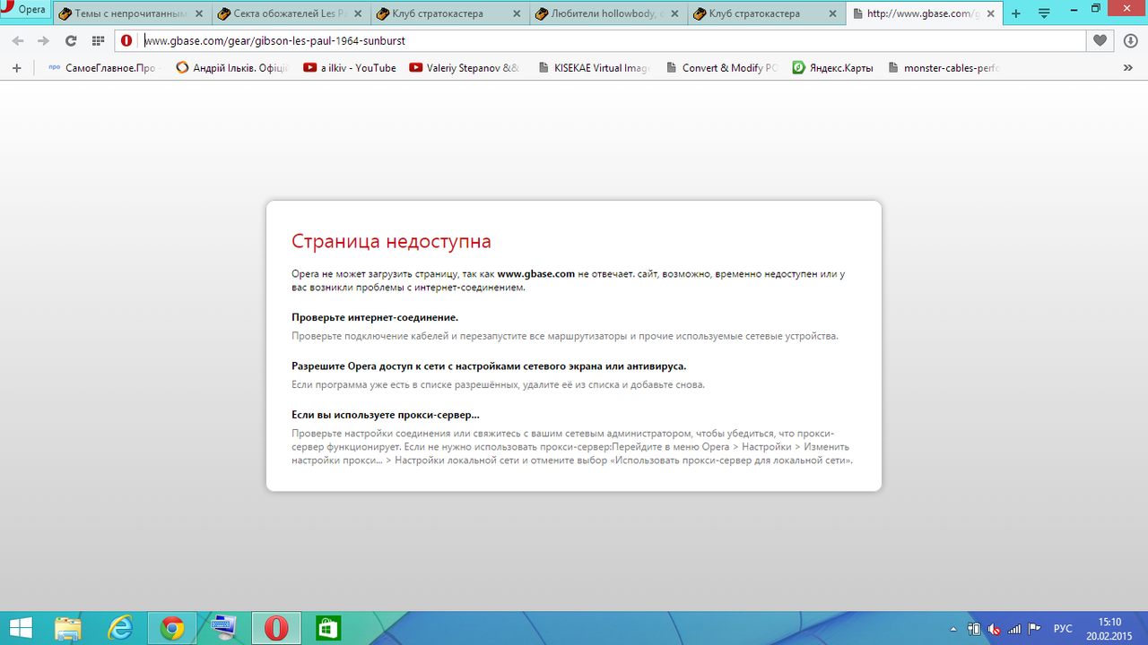Click the battery power tray icon
This screenshot has height=645, width=1148.
tap(974, 629)
